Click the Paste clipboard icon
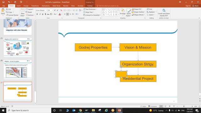This screenshot has height=113, width=201. pos(3,11)
